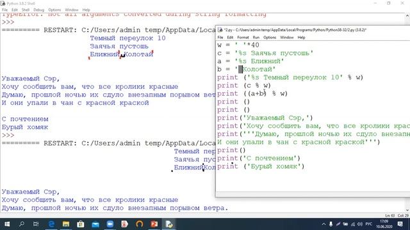Click code line print ('Бурый хомяк')
Screen dimensions: 410x230
(261, 166)
